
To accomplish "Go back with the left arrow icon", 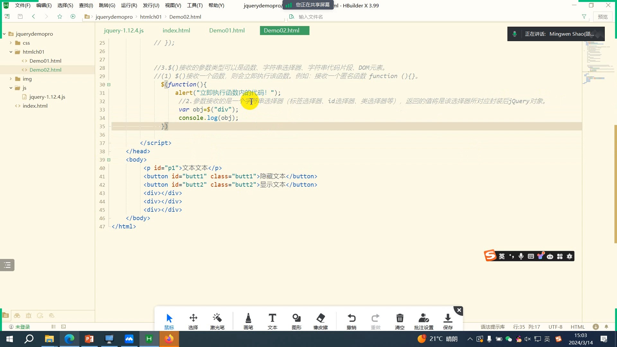I will click(x=33, y=16).
